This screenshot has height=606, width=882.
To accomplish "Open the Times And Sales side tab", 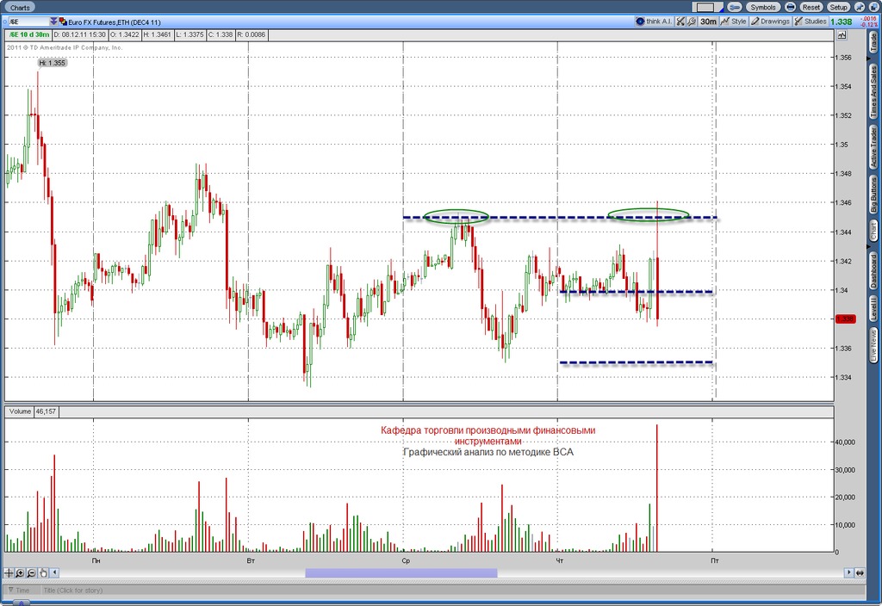I will 873,91.
